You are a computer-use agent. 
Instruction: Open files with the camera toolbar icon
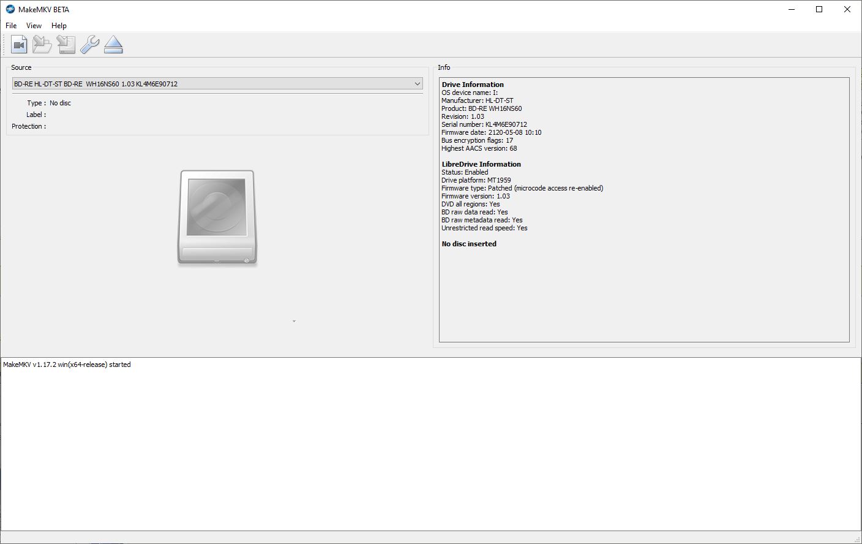click(x=19, y=45)
